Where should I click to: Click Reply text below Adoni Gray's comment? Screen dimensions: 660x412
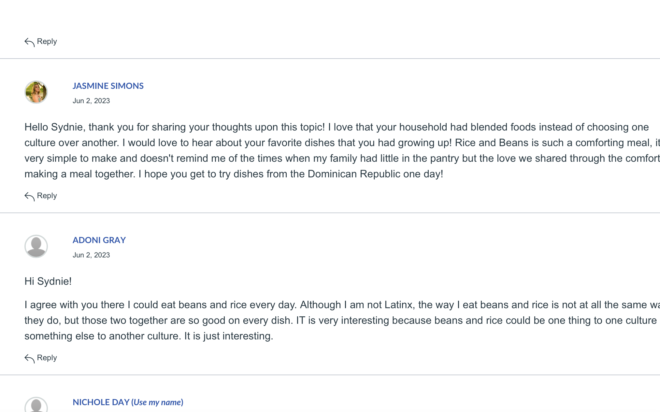pyautogui.click(x=47, y=358)
